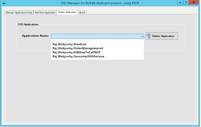This screenshot has height=127, width=201.
Task: Select the Delete Application tab
Action: pyautogui.click(x=67, y=12)
